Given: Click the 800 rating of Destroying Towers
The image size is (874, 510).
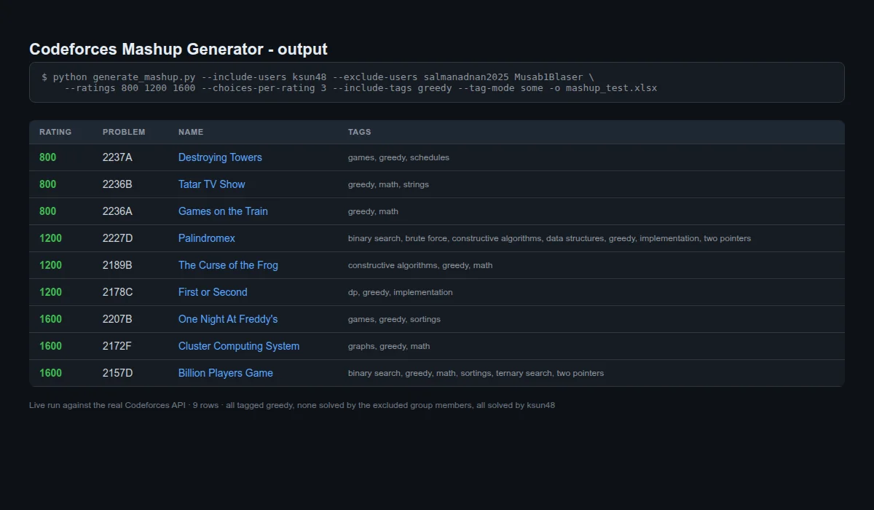Looking at the screenshot, I should (x=47, y=157).
